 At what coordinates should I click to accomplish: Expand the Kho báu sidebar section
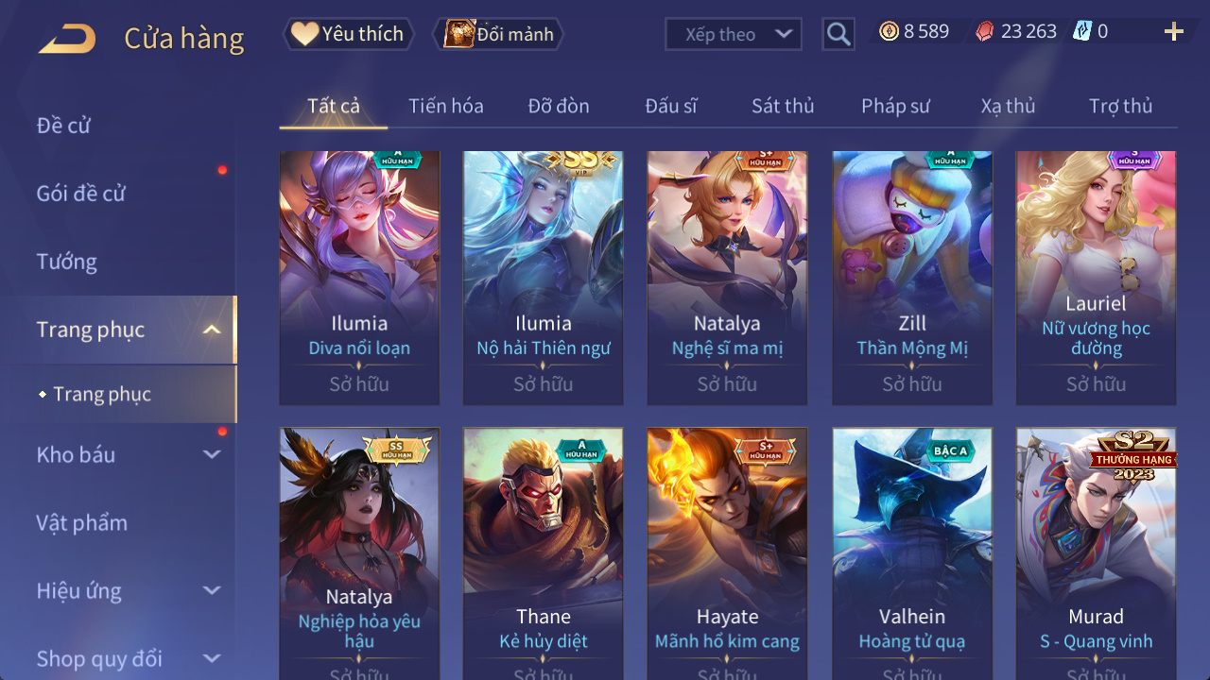click(212, 454)
